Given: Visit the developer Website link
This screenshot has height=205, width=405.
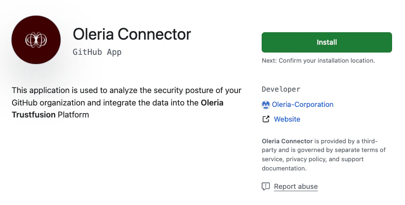Looking at the screenshot, I should point(287,119).
